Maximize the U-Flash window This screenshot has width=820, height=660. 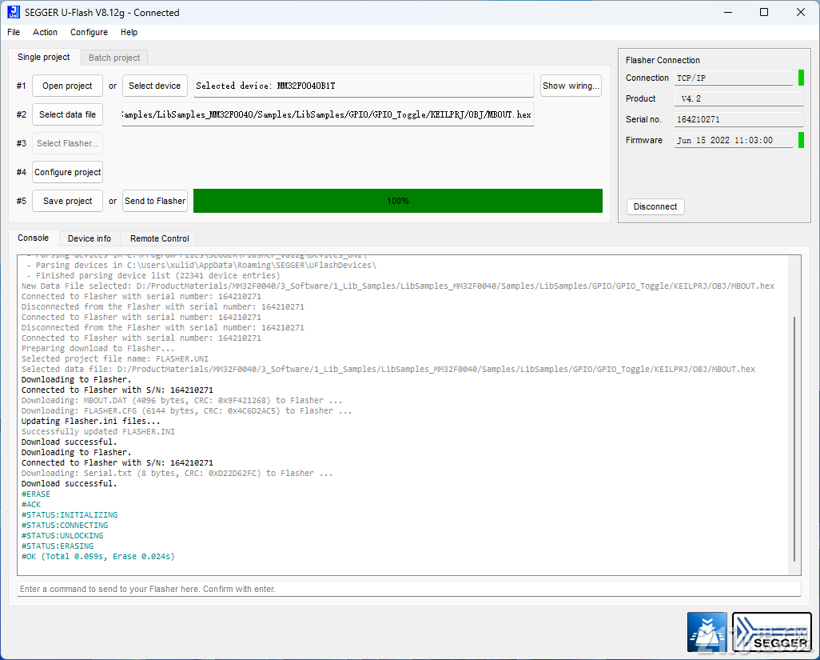764,12
